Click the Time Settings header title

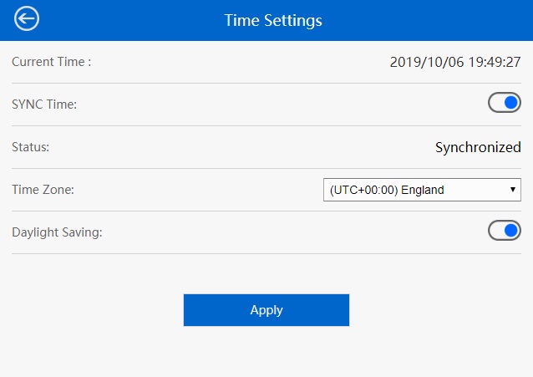tap(273, 20)
